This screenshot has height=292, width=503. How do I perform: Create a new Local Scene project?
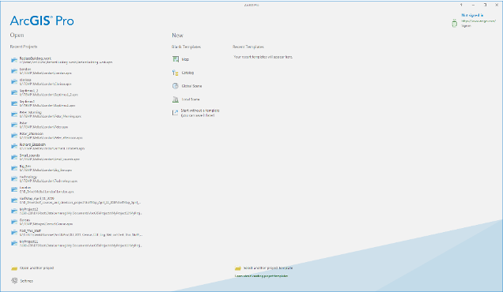tap(186, 99)
